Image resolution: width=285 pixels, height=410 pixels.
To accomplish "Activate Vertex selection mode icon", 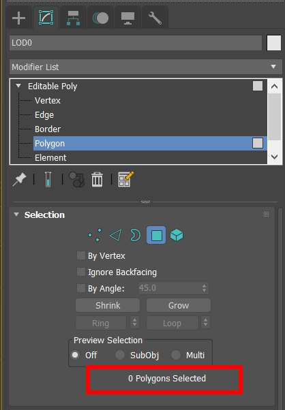I will pyautogui.click(x=95, y=235).
